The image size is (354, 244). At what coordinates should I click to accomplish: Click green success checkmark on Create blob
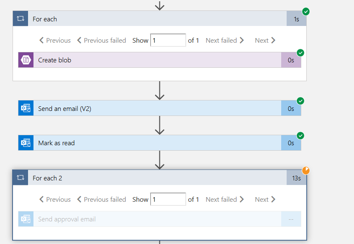(x=300, y=53)
